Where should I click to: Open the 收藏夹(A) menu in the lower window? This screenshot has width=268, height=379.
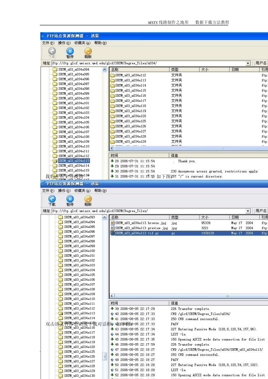point(82,191)
